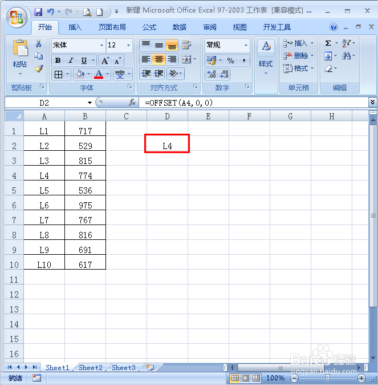Align cell text right
Screen dimensions: 378x385
[172, 59]
